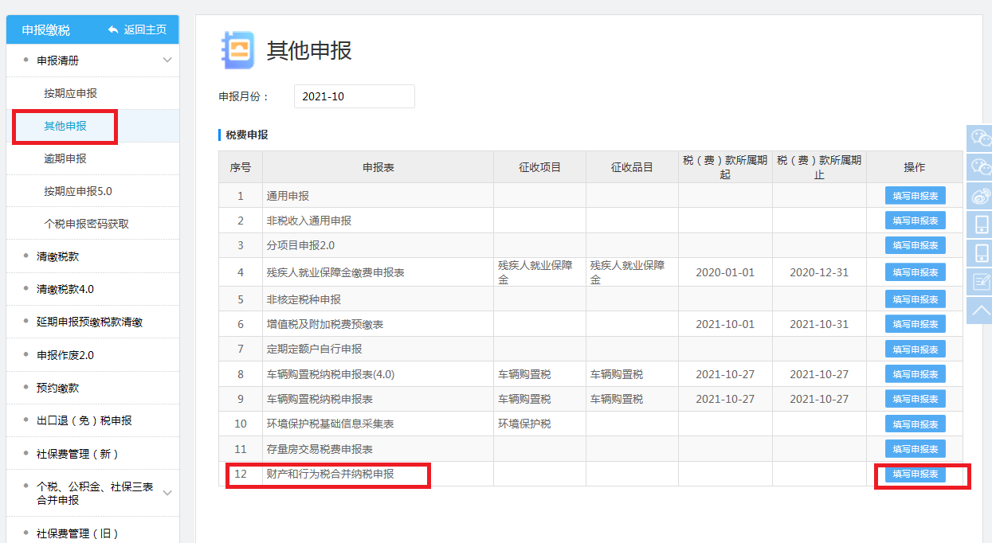The image size is (992, 543).
Task: Select 社保费管理（新） in sidebar
Action: coord(88,454)
